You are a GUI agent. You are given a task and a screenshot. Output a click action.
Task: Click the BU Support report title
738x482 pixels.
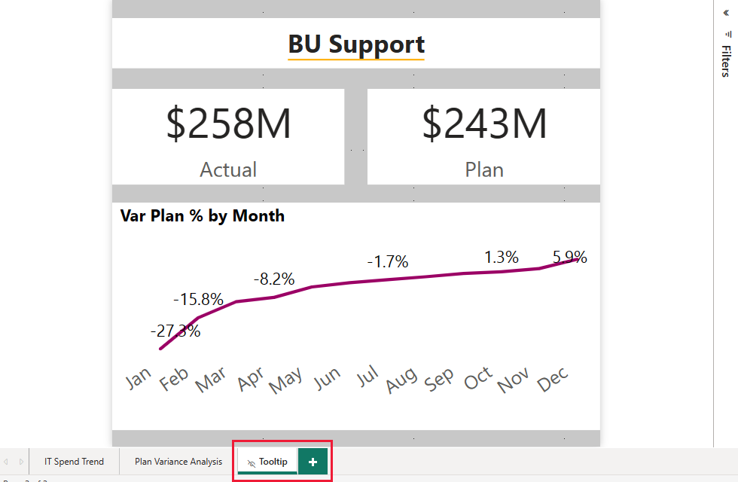pyautogui.click(x=355, y=44)
